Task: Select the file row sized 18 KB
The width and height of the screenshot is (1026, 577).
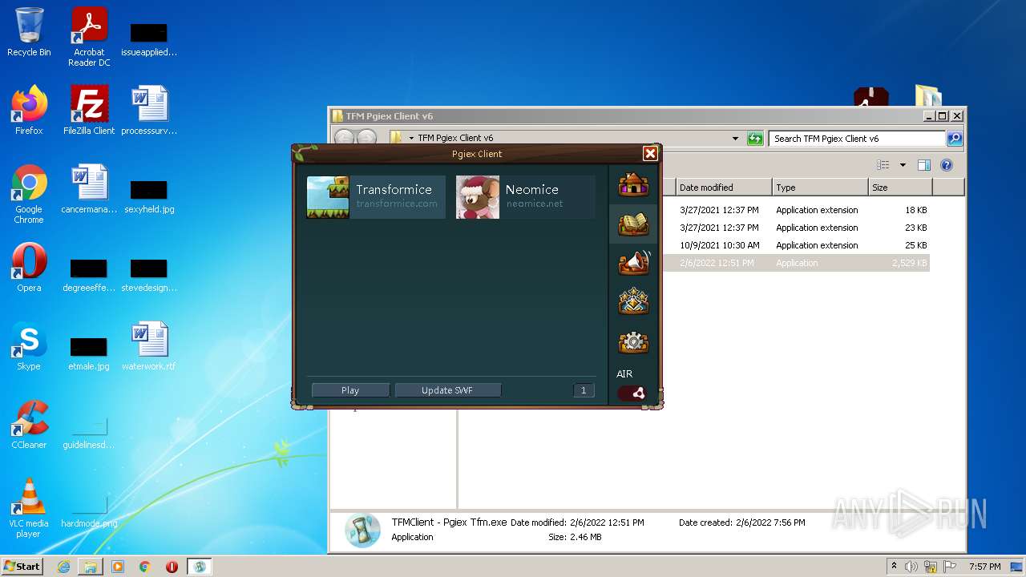Action: point(797,210)
